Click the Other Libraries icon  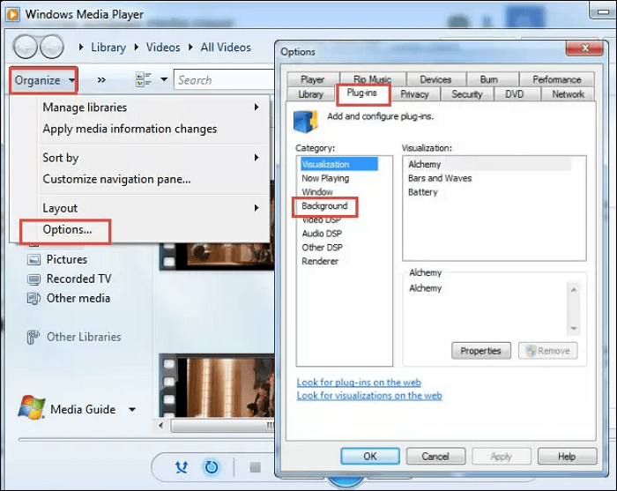pos(33,337)
